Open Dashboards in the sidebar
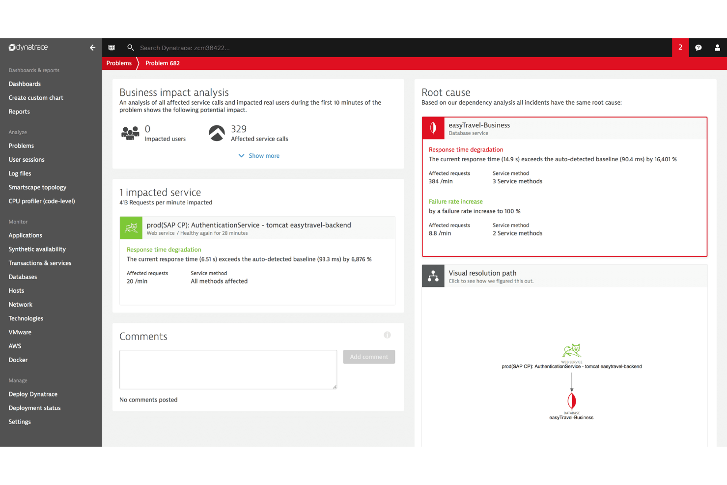 pyautogui.click(x=25, y=84)
